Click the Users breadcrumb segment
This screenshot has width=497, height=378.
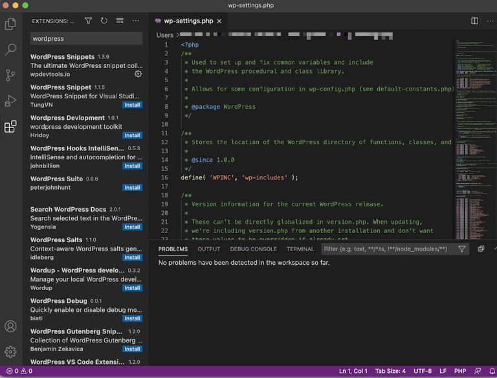[x=165, y=35]
